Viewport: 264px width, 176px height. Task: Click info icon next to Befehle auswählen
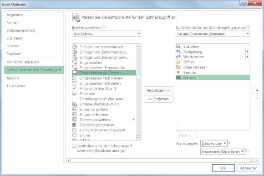[104, 27]
